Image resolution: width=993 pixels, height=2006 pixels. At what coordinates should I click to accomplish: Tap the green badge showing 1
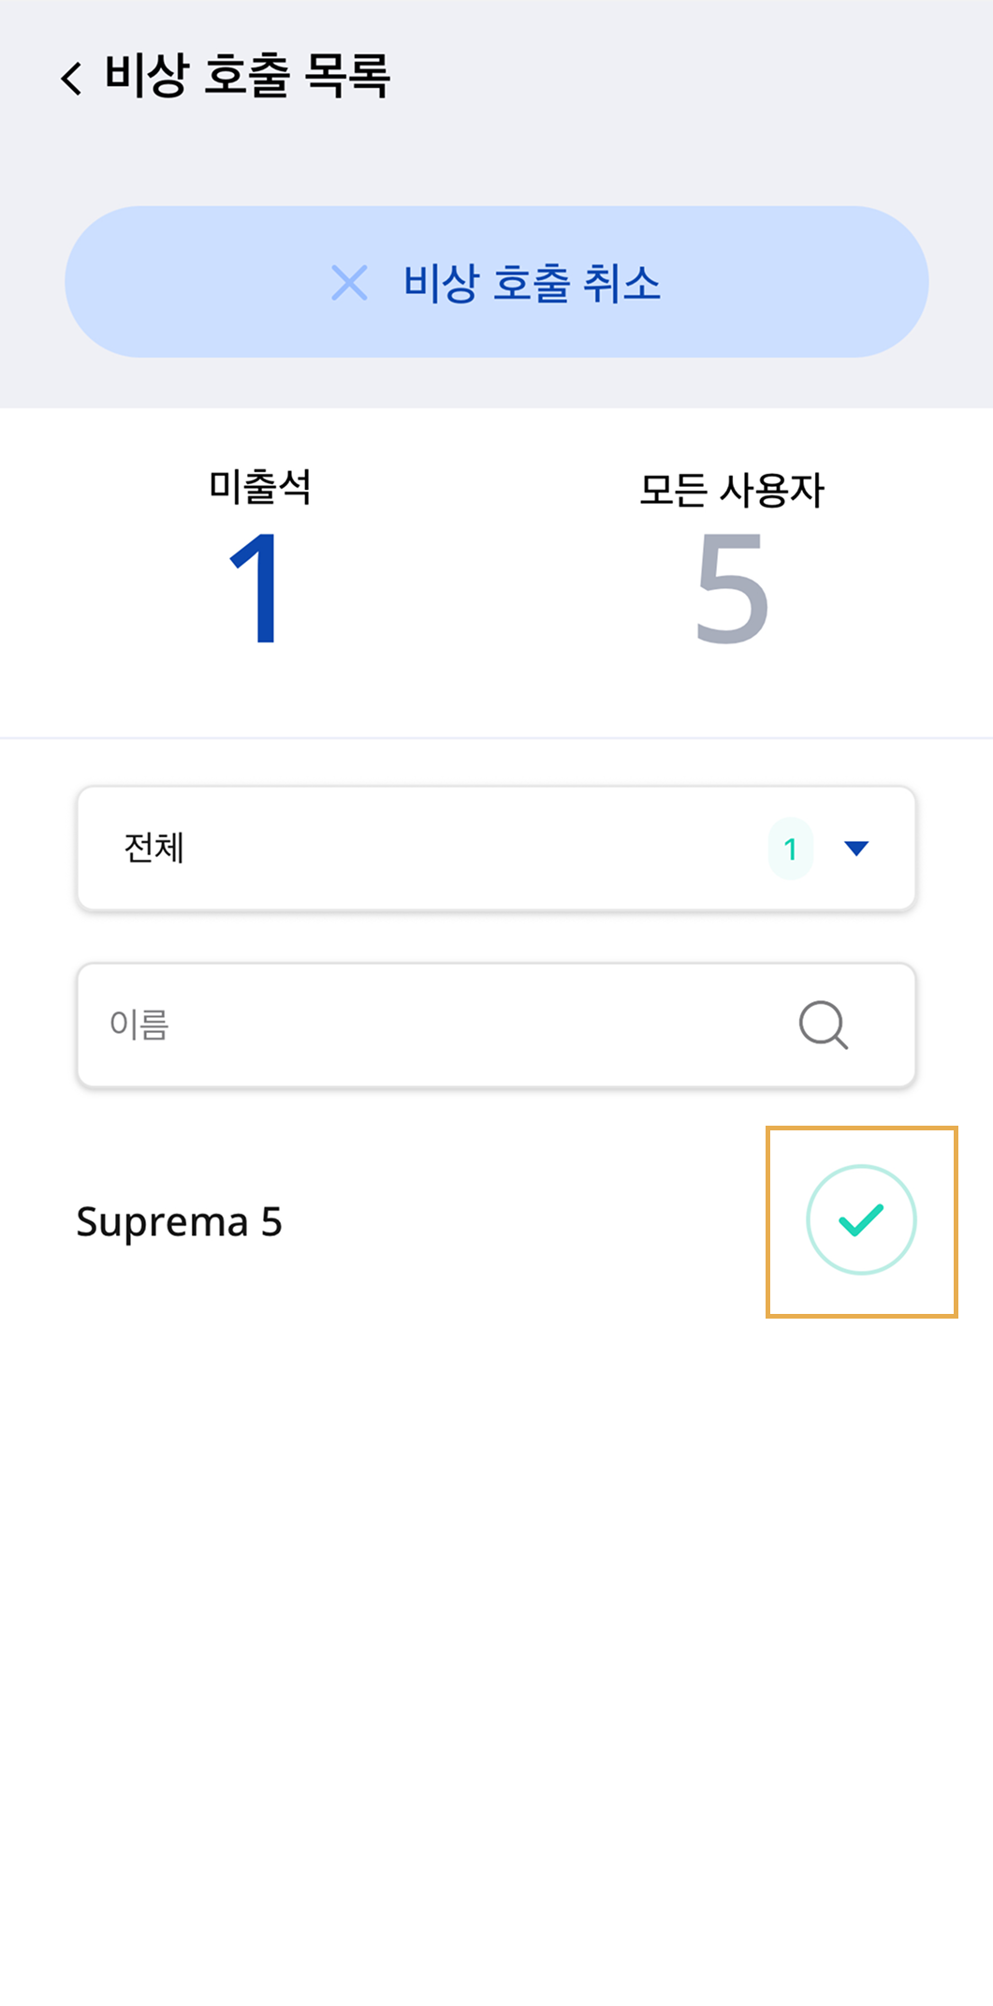(791, 848)
